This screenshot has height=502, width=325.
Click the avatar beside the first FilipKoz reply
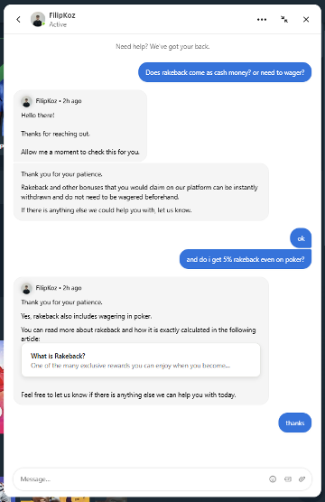[x=26, y=101]
